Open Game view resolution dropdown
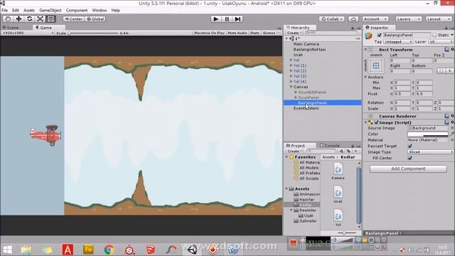Screen dimensions: 455x256 tap(28, 33)
